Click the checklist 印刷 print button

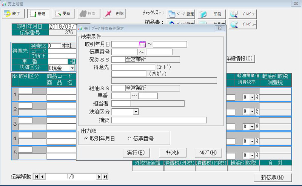click(x=211, y=14)
